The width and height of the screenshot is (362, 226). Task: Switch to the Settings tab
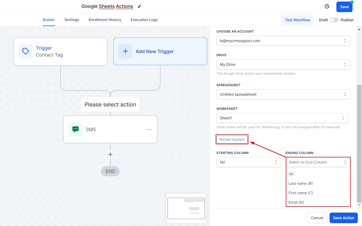click(x=72, y=20)
